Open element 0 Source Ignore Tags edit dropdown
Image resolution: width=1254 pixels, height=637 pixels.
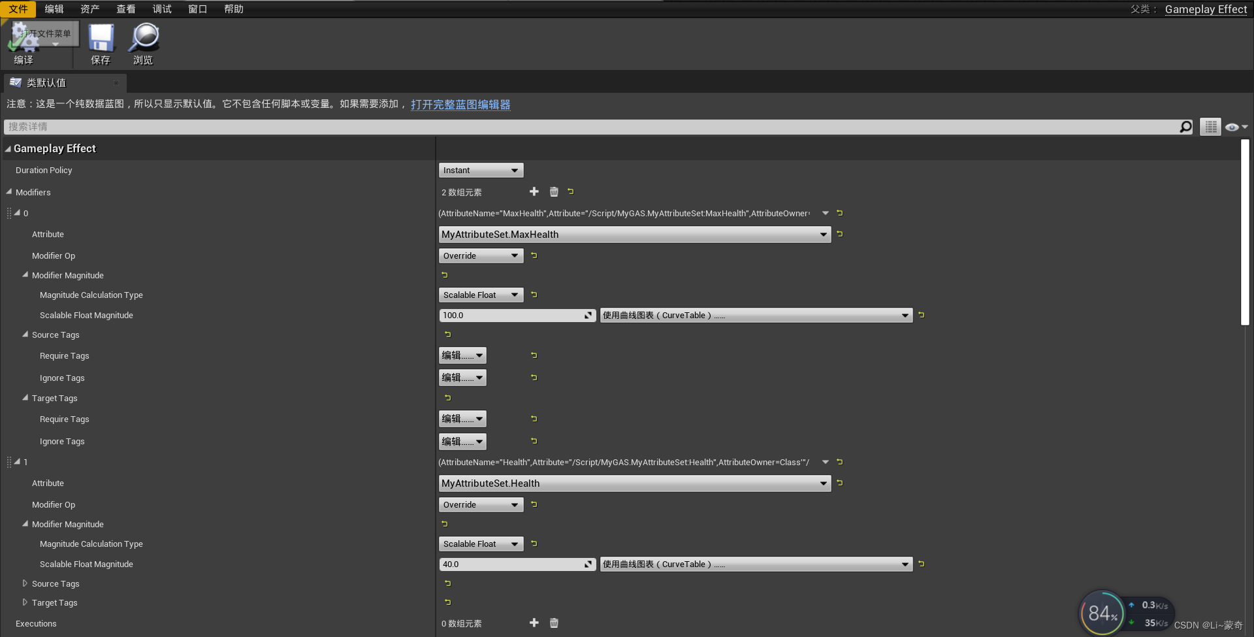[x=462, y=378]
